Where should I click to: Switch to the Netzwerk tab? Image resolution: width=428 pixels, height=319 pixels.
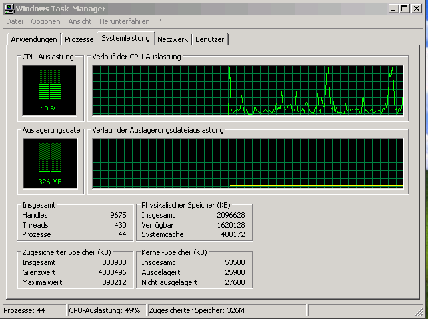[173, 39]
